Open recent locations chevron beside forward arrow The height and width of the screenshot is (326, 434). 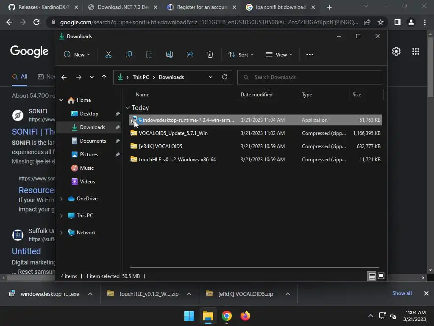(x=92, y=77)
